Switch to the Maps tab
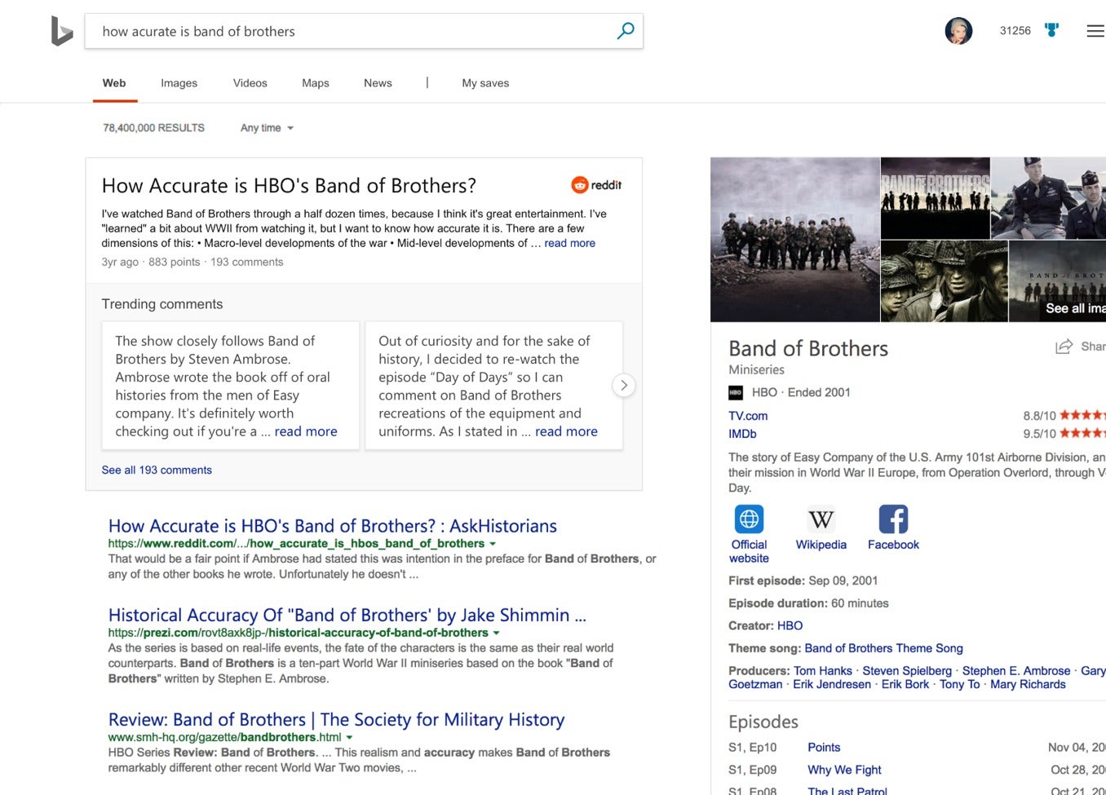 (x=316, y=83)
